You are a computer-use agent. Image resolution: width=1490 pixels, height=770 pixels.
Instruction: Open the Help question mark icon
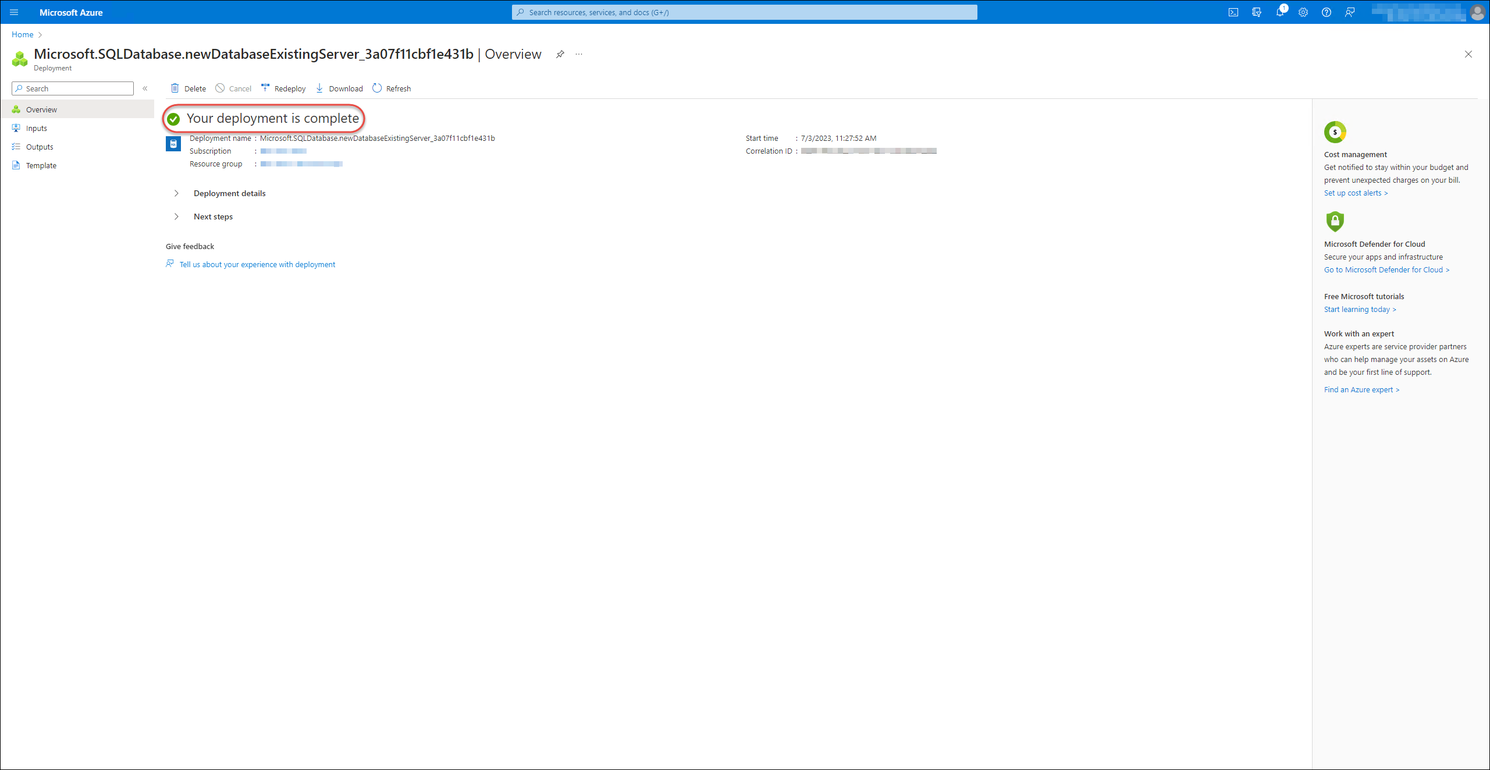[x=1326, y=12]
